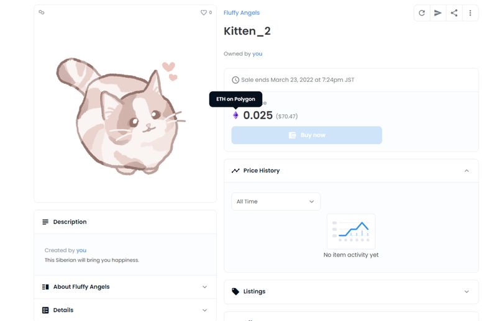Open the All Time dropdown

click(276, 201)
